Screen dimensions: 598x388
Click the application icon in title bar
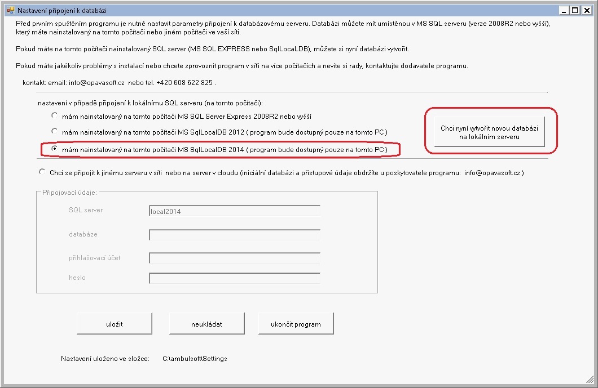point(10,10)
